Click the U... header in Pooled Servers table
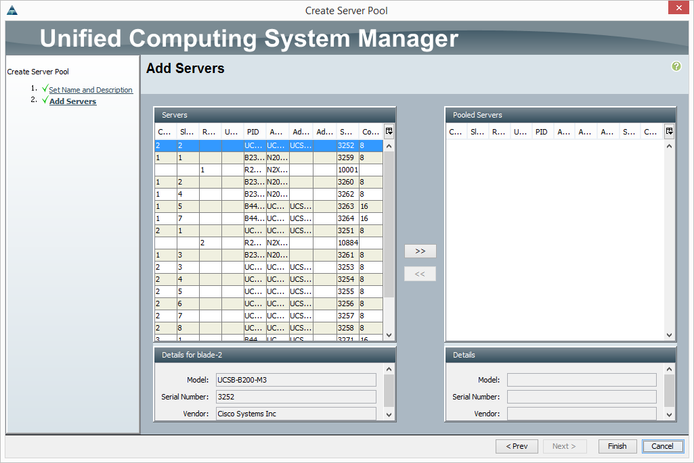 521,132
